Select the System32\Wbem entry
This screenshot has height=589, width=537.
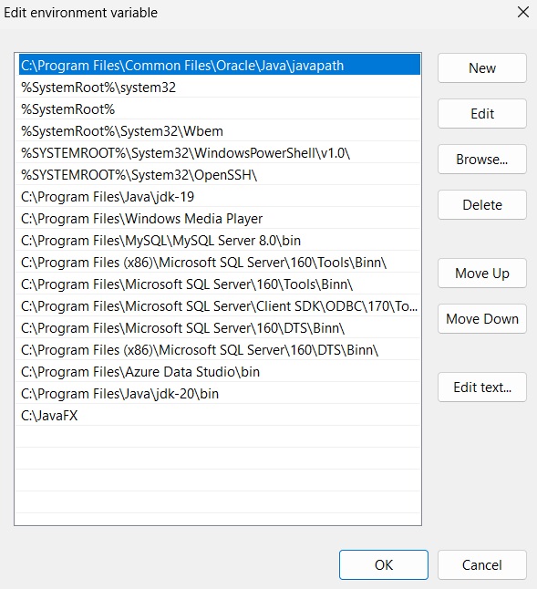click(x=220, y=130)
